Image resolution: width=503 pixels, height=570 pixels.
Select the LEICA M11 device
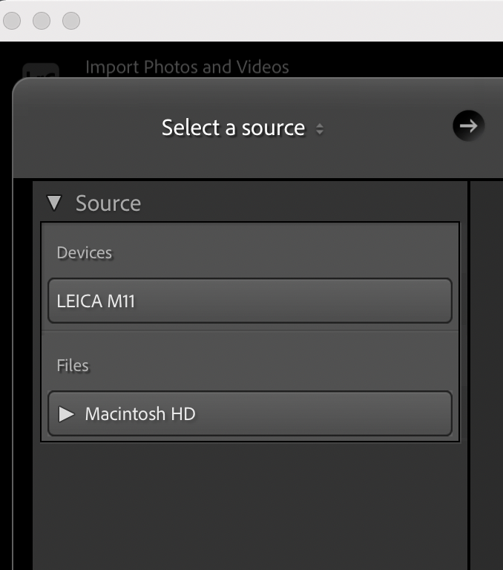pos(96,301)
